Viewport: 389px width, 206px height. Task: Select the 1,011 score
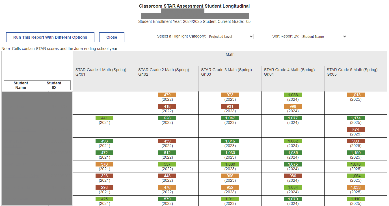pyautogui.click(x=230, y=199)
